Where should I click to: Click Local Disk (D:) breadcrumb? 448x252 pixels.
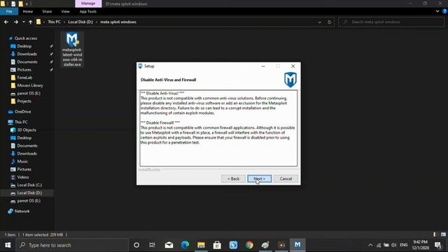tap(80, 22)
